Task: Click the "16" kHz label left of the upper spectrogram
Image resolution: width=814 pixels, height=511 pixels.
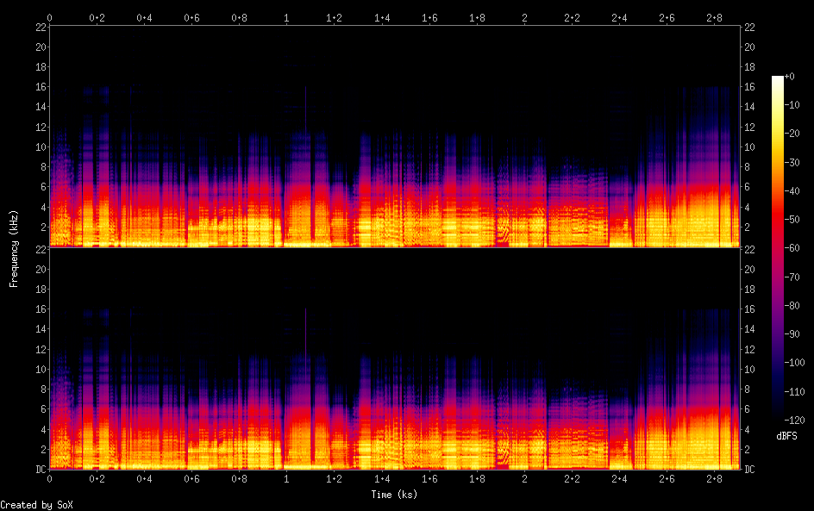Action: click(x=39, y=87)
